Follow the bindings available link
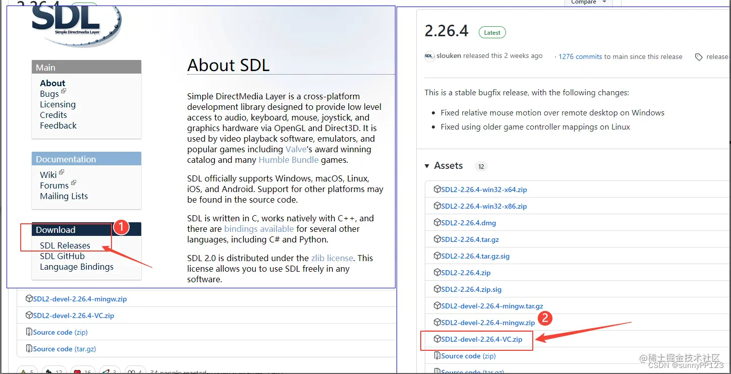The height and width of the screenshot is (374, 731). (259, 229)
